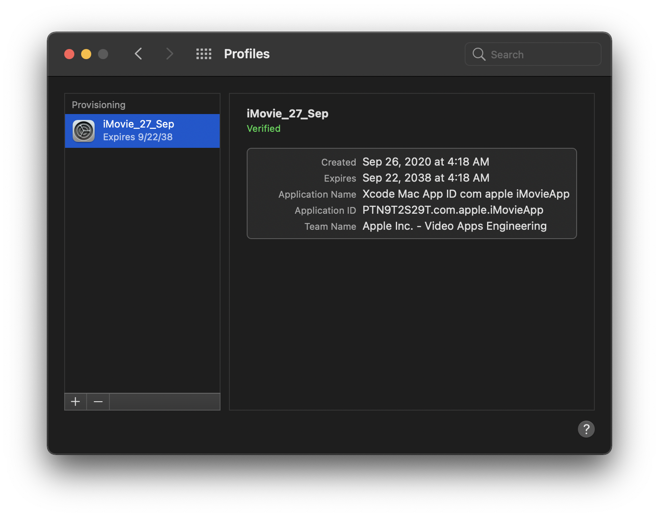Click the Team Name label

click(x=330, y=226)
